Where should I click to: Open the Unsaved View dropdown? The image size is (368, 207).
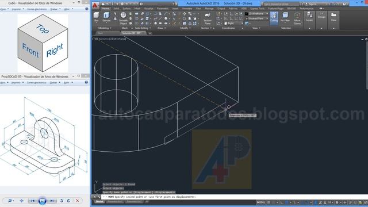tap(257, 18)
